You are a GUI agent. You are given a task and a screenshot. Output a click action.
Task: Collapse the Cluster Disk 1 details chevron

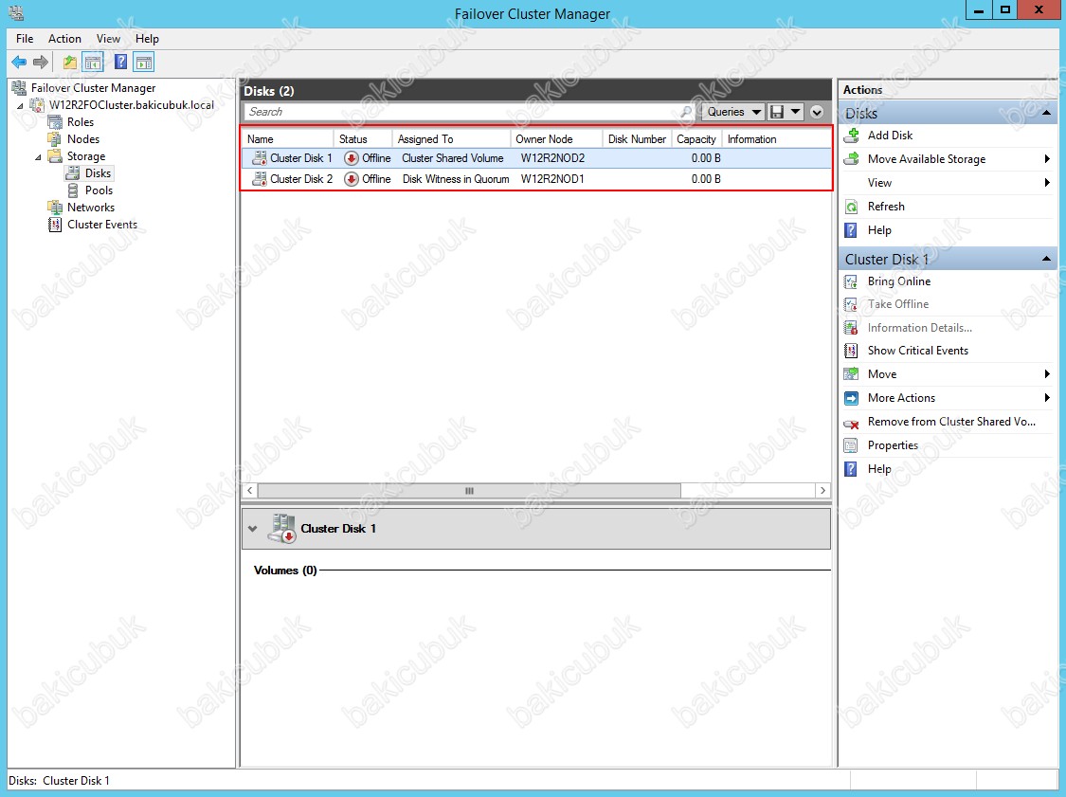pos(253,529)
